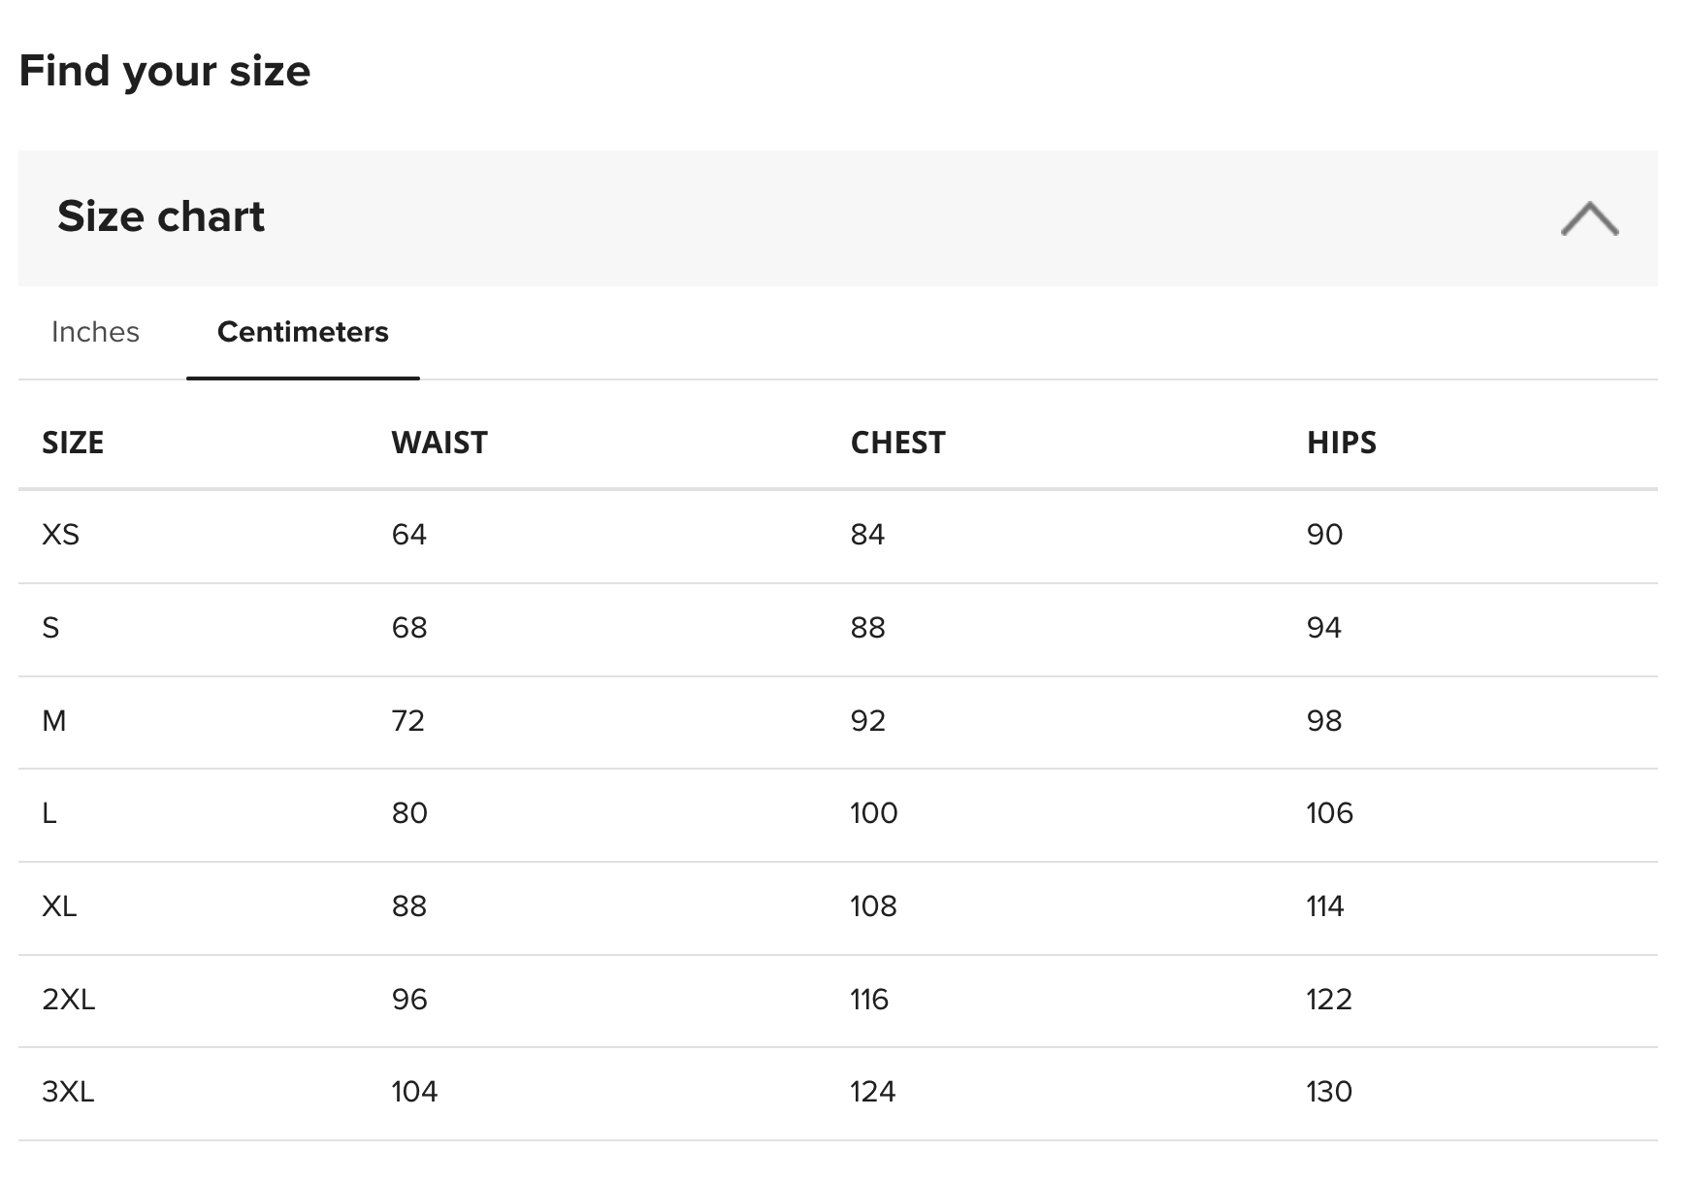Select the 3XL size row label
Viewport: 1692px width, 1184px height.
(68, 1092)
